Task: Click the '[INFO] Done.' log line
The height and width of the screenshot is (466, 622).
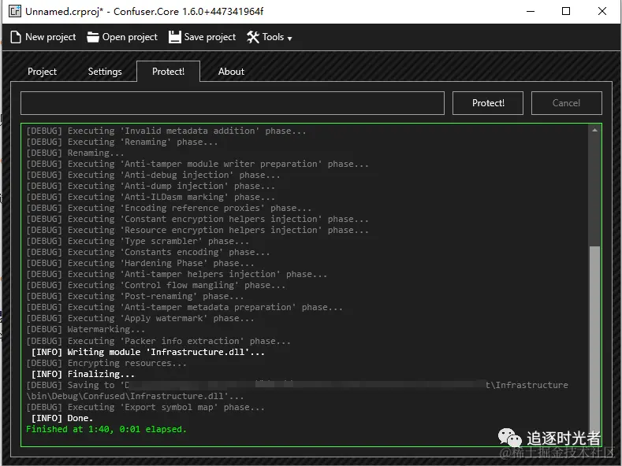Action: 61,418
